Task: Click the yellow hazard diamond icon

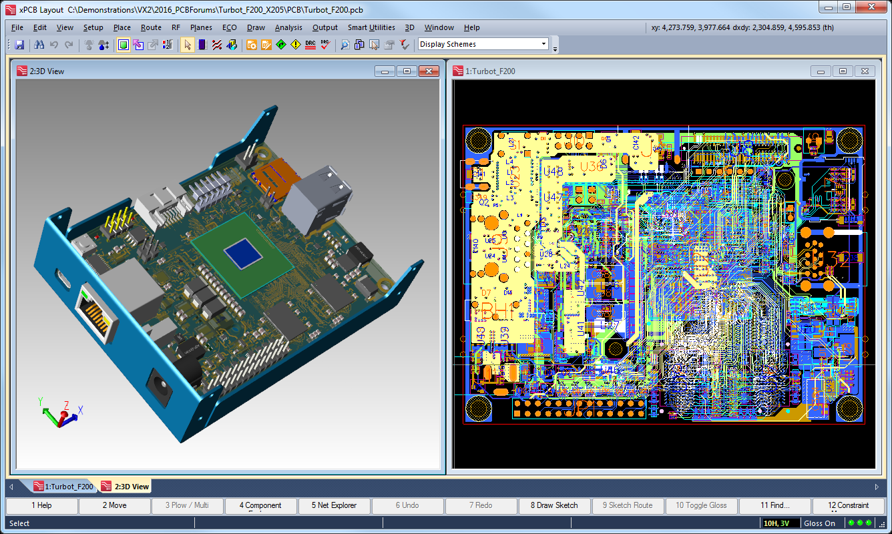Action: (x=296, y=45)
